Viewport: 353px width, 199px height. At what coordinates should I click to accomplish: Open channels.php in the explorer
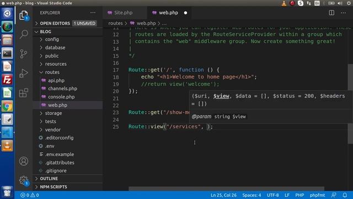coord(62,88)
